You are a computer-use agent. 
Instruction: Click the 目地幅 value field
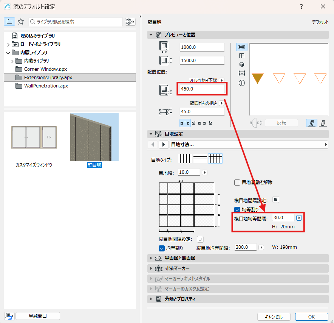[x=189, y=172]
